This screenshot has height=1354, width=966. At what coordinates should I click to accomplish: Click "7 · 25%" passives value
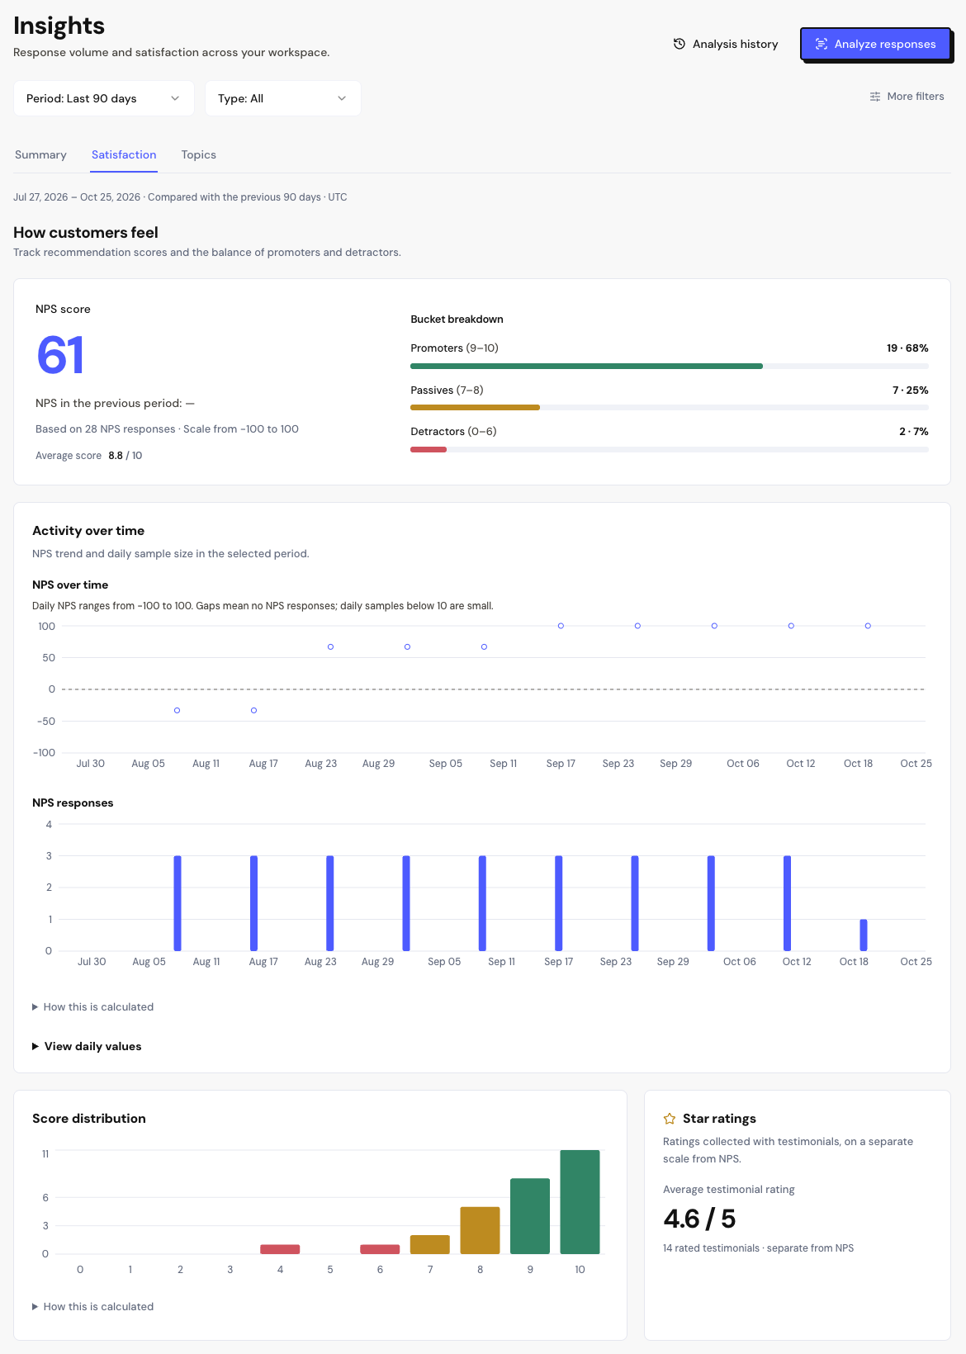[910, 391]
